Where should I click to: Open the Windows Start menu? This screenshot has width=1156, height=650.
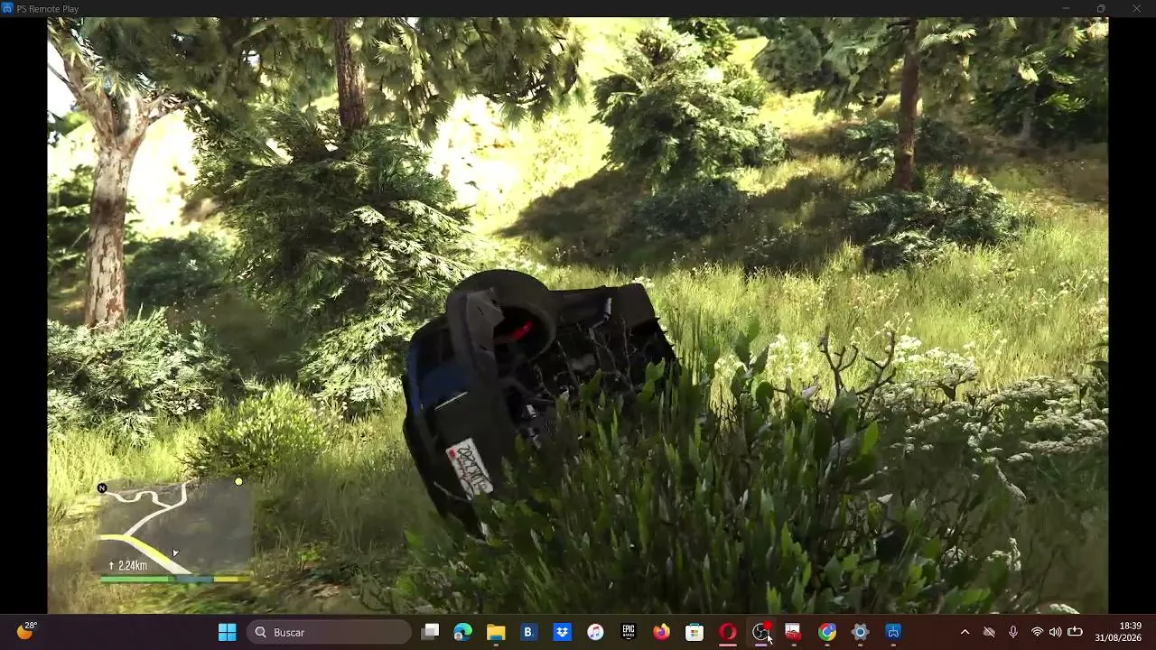click(x=227, y=632)
